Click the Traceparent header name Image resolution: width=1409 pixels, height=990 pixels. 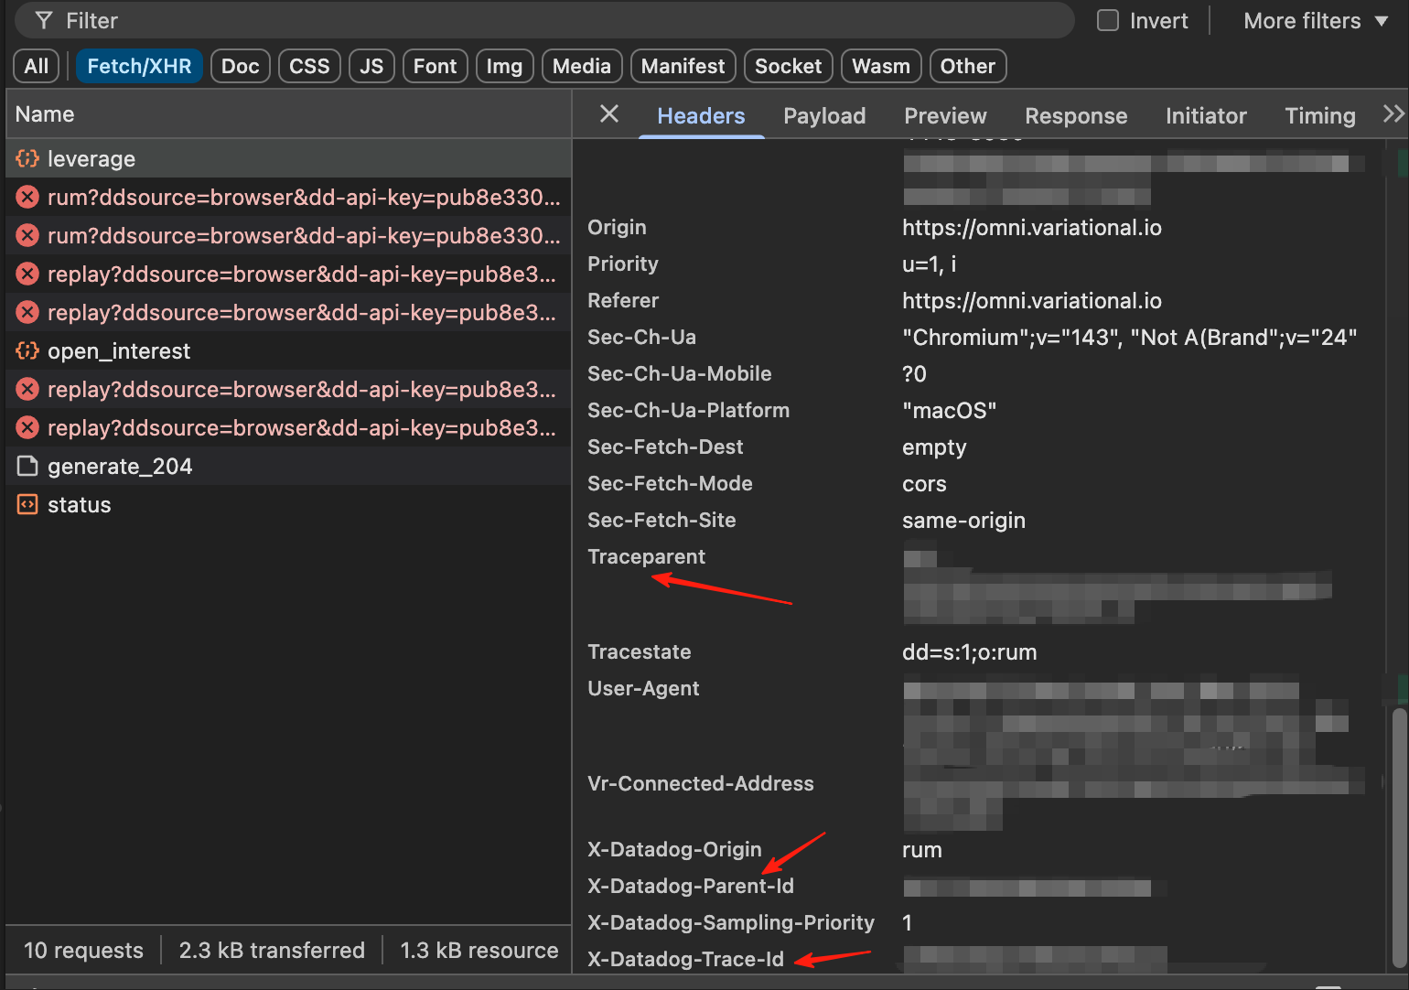pyautogui.click(x=646, y=556)
